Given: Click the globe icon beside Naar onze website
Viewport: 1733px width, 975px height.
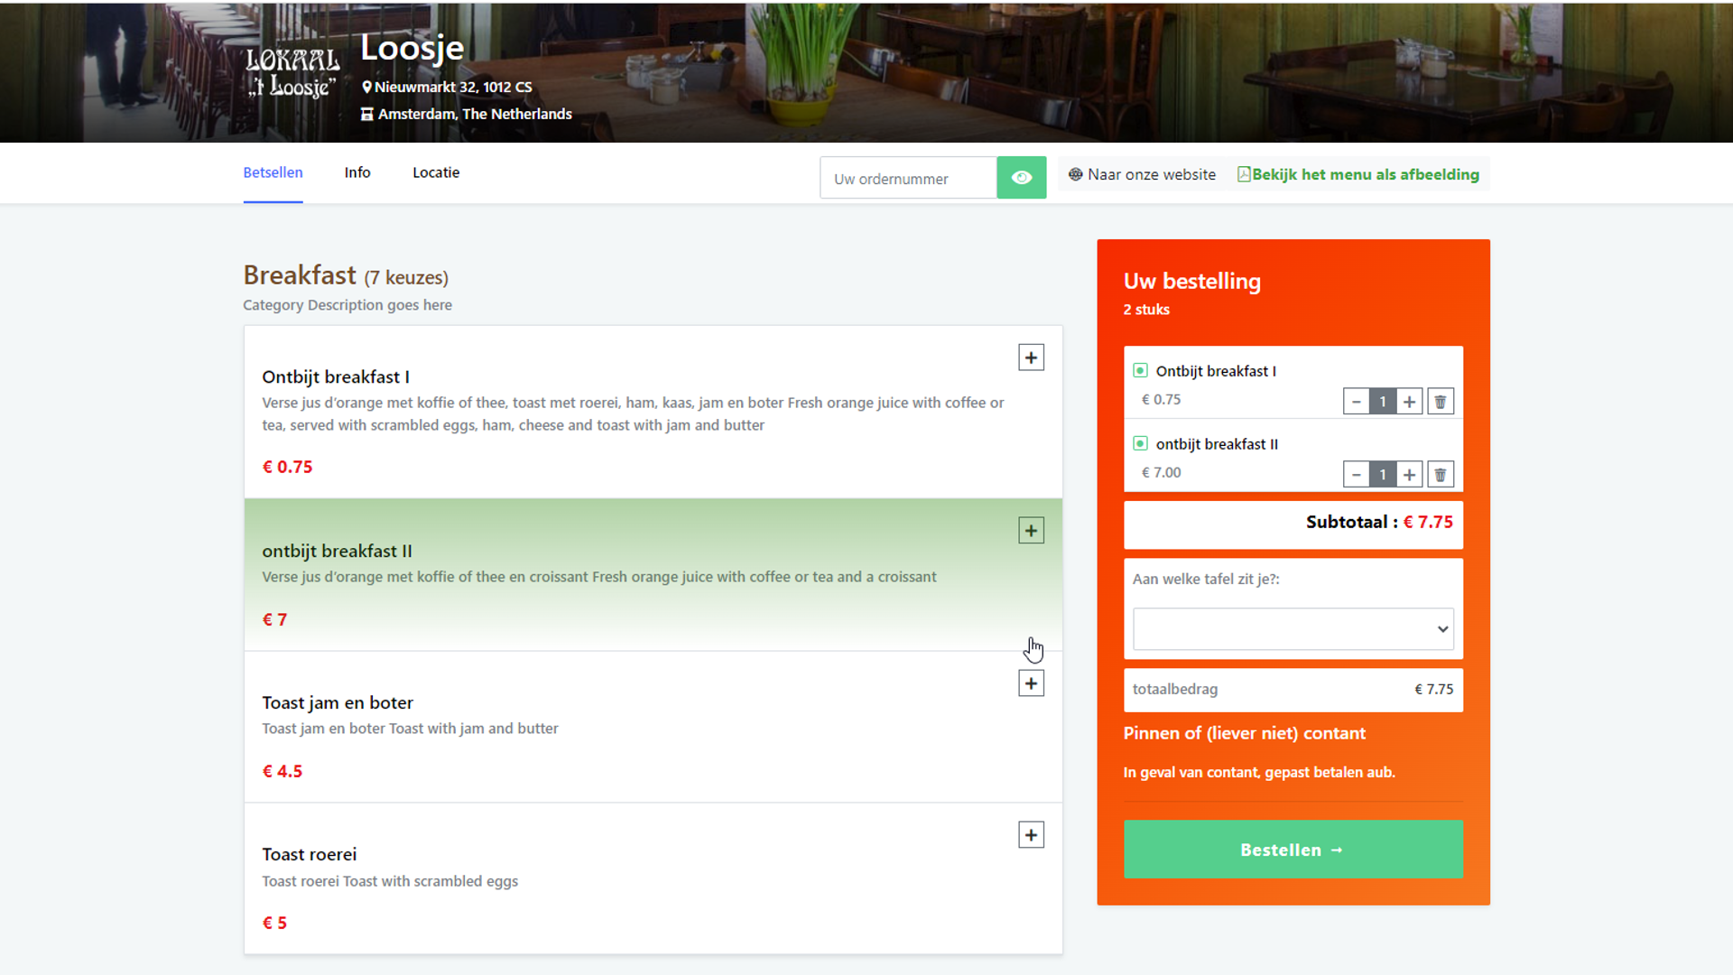Looking at the screenshot, I should coord(1074,174).
